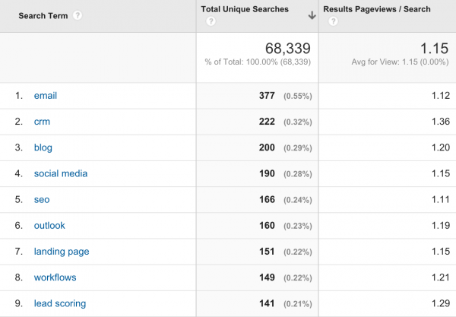Sort by Results Pageviews / Search column
The height and width of the screenshot is (317, 456).
coord(377,9)
